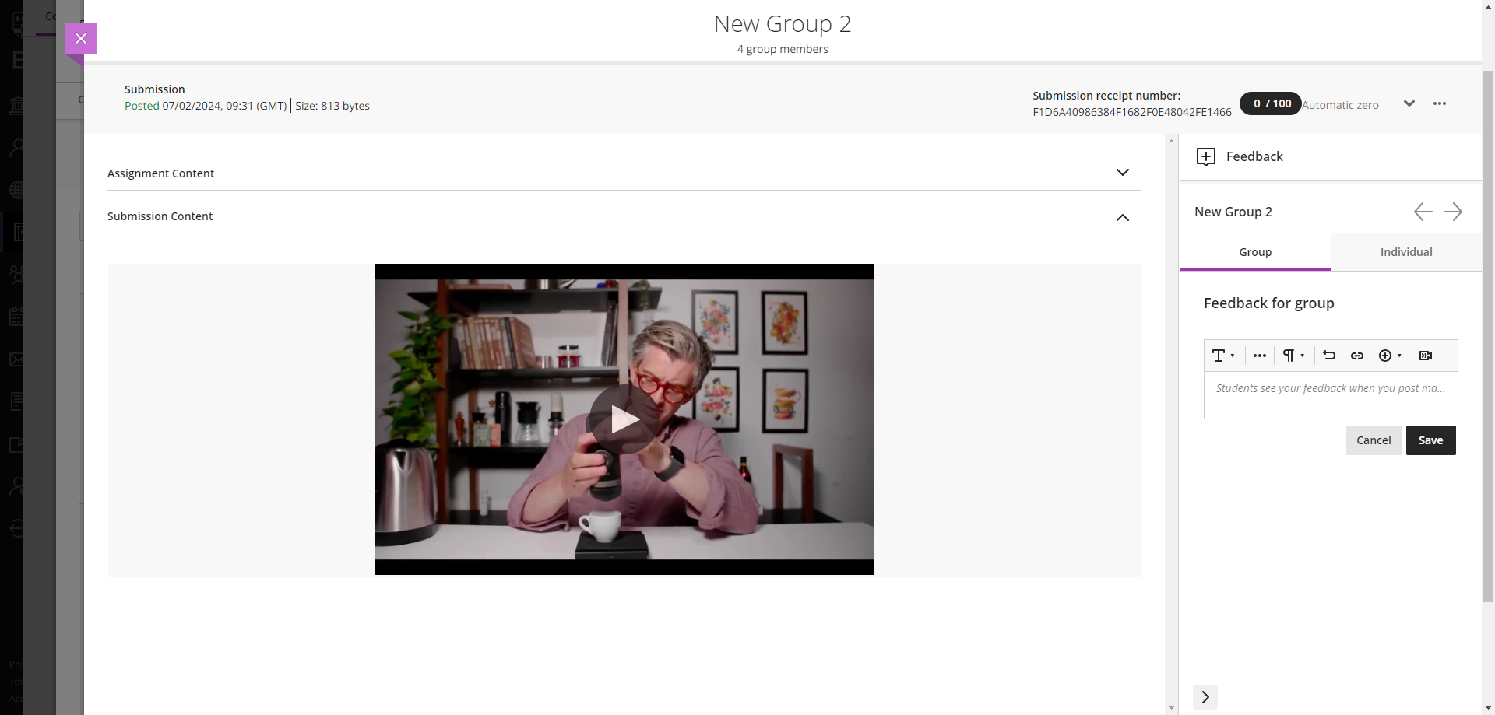The image size is (1495, 715).
Task: Select the Group feedback tab
Action: [x=1255, y=251]
